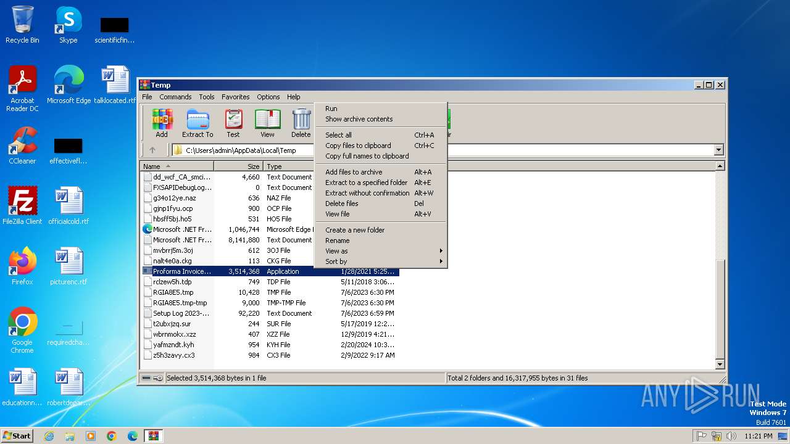Screen dimensions: 790x444
Task: Click volume icon in system tray
Action: point(731,436)
